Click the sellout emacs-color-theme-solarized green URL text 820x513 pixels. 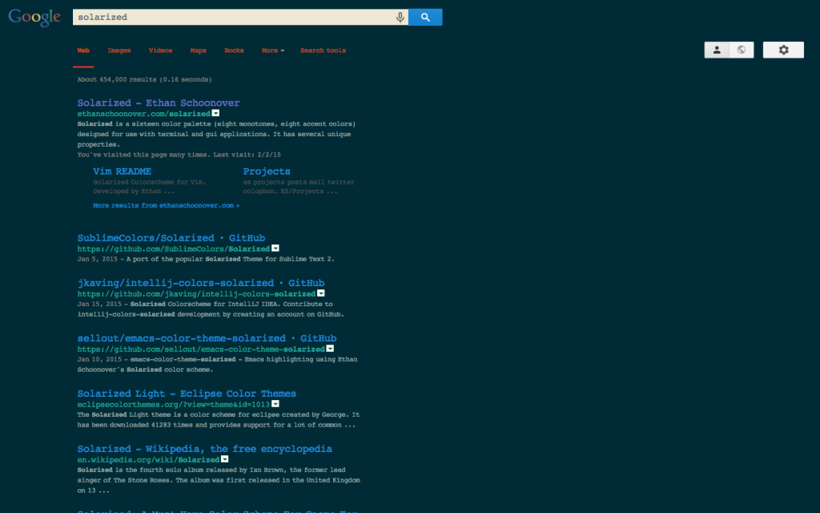[x=201, y=349]
